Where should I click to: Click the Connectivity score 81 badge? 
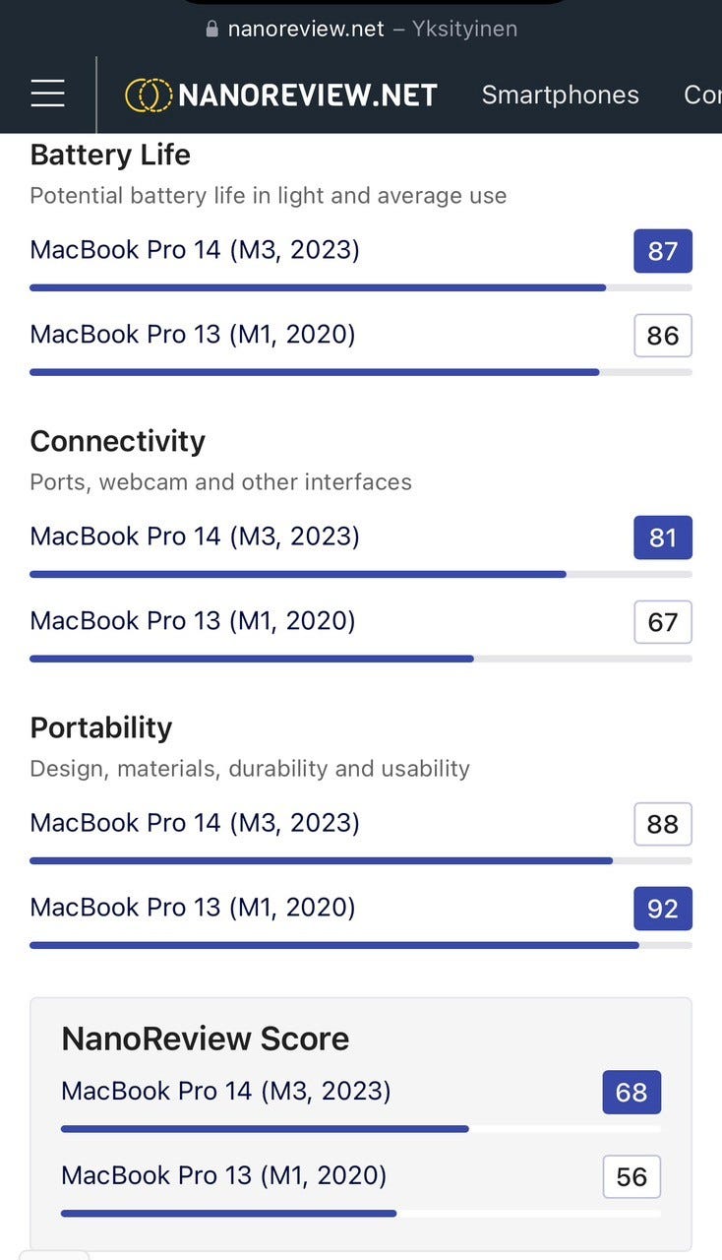tap(662, 537)
